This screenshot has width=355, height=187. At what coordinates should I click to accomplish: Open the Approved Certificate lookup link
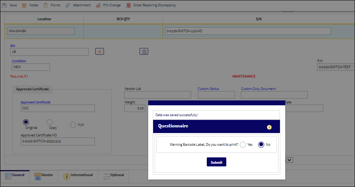pos(36,102)
